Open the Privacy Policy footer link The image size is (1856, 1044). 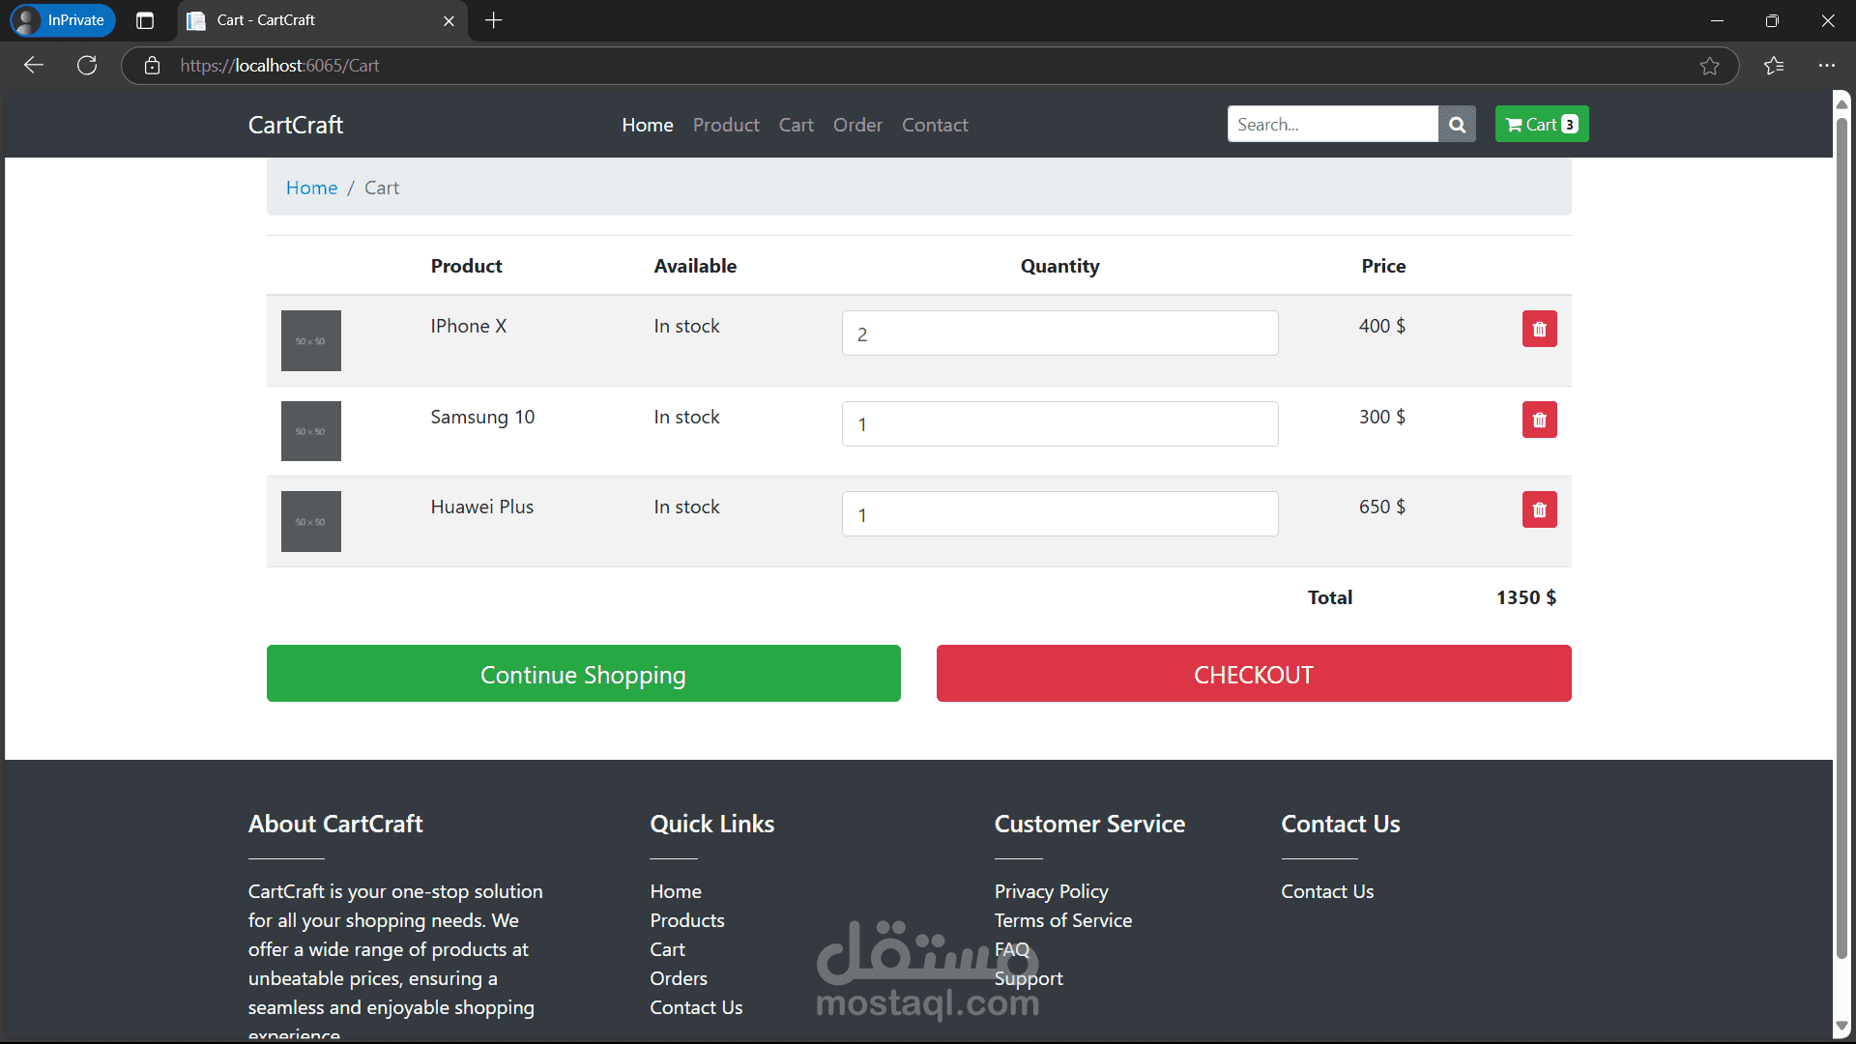tap(1051, 891)
